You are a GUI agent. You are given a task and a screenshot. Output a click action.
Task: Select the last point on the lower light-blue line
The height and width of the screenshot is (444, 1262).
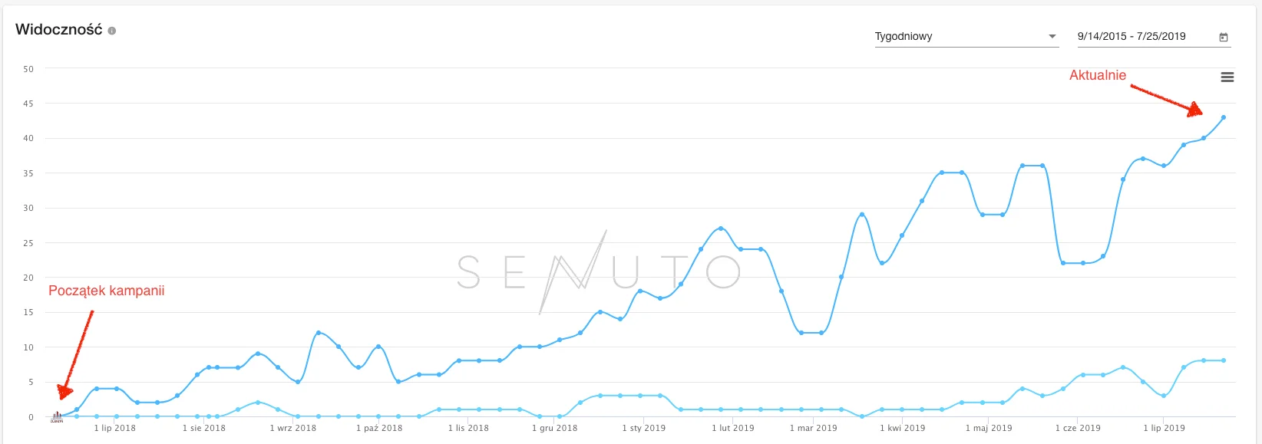1224,360
